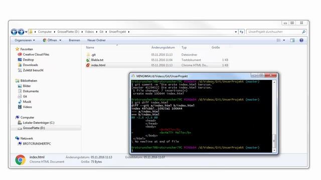Sort by the Name column header
Viewport: 321px width, 180px height.
coord(90,47)
